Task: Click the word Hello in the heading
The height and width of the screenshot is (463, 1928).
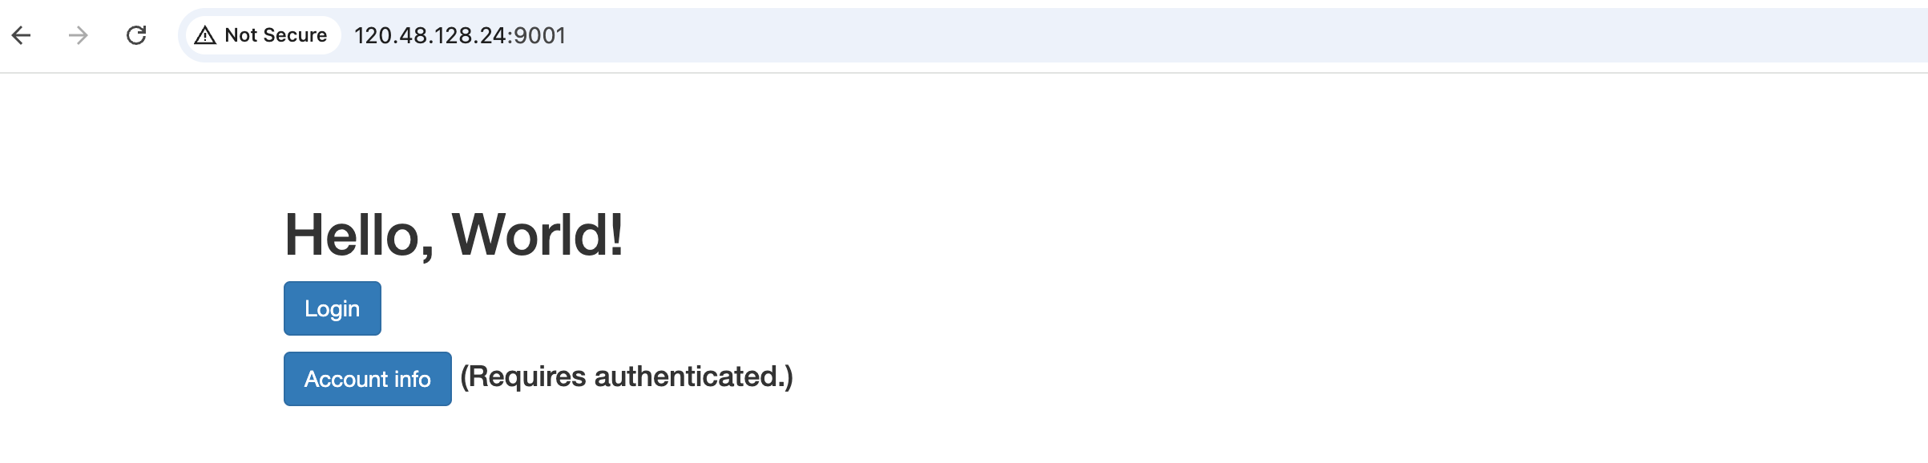Action: click(x=353, y=235)
